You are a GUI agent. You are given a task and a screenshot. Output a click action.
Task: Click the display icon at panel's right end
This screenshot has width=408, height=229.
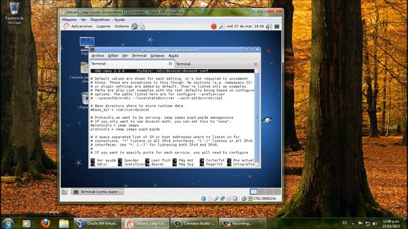(x=277, y=27)
